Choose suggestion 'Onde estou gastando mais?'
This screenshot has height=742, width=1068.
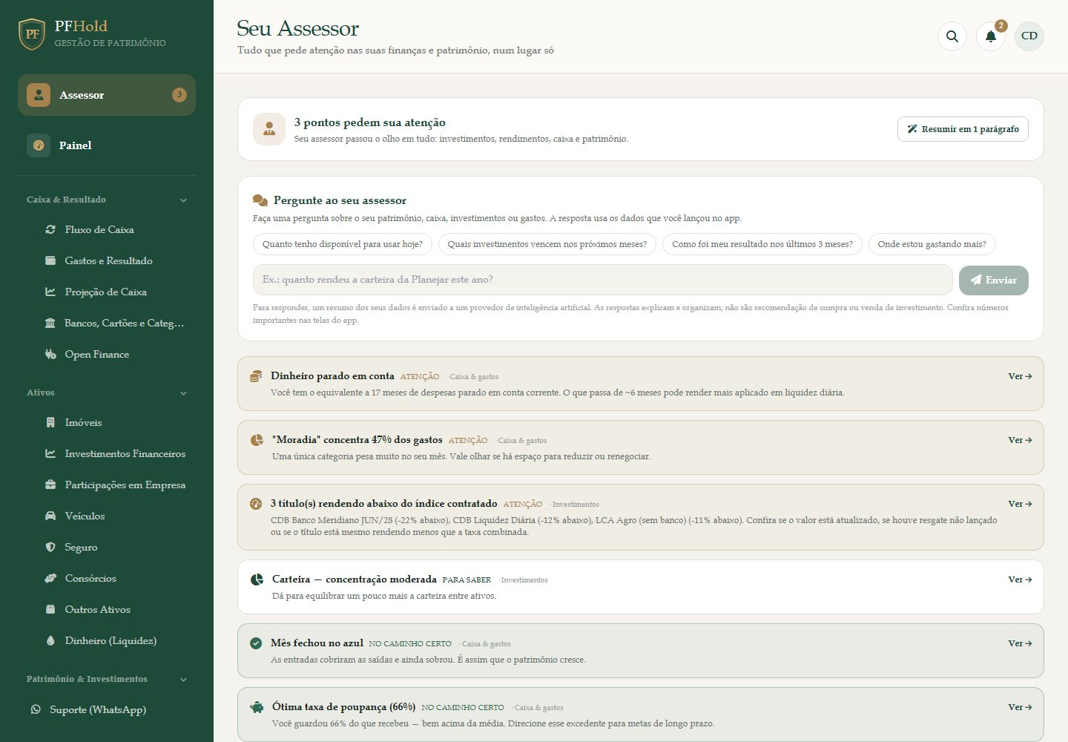click(932, 244)
